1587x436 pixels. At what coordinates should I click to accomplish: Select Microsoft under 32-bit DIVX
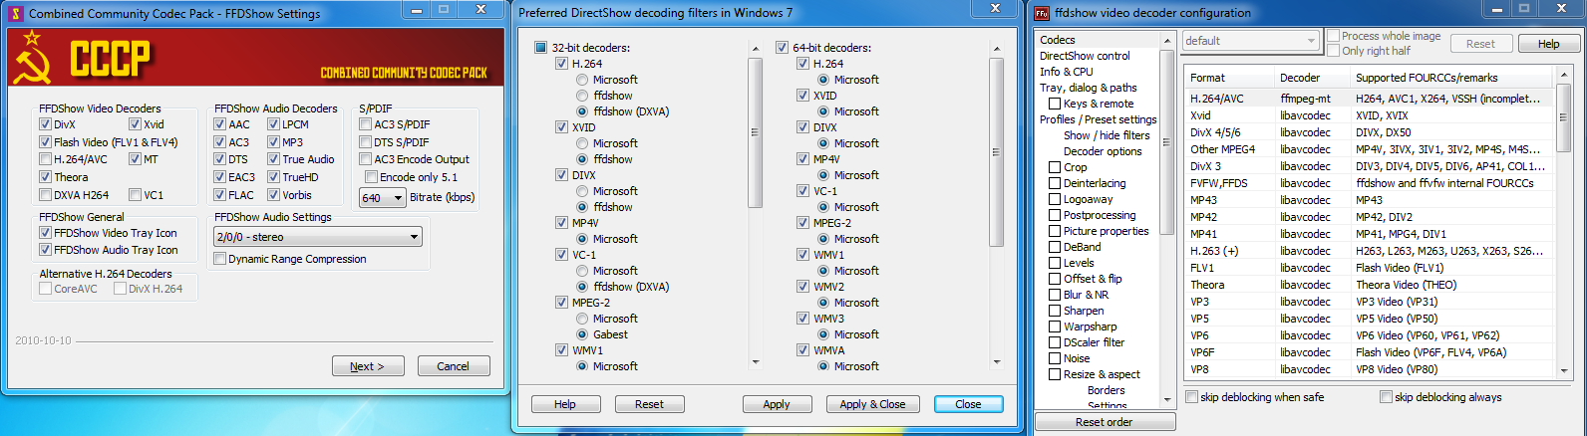[582, 191]
